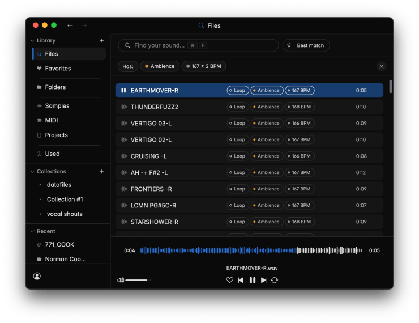Toggle Loop tag on CRUISING -L row

tap(238, 156)
